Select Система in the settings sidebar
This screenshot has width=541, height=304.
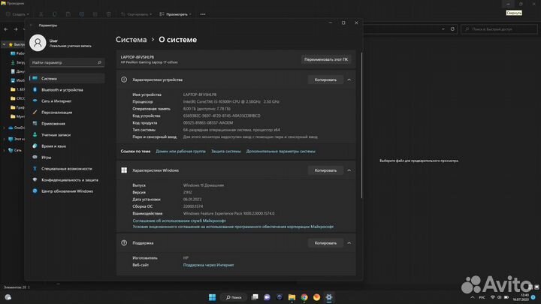[x=68, y=79]
